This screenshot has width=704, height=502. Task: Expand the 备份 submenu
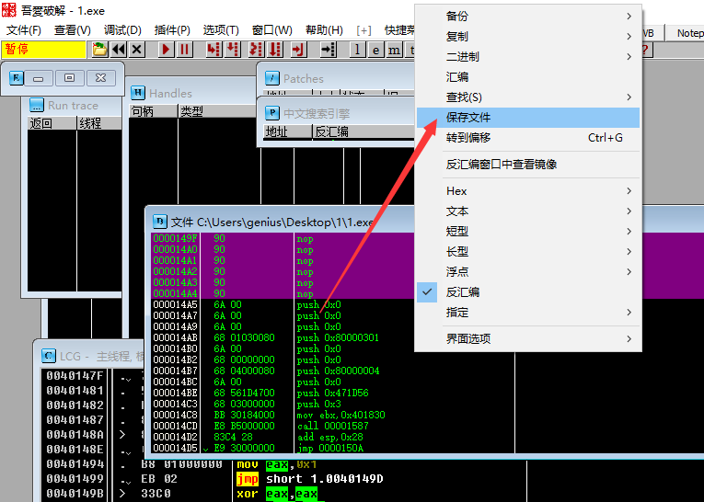click(x=528, y=17)
